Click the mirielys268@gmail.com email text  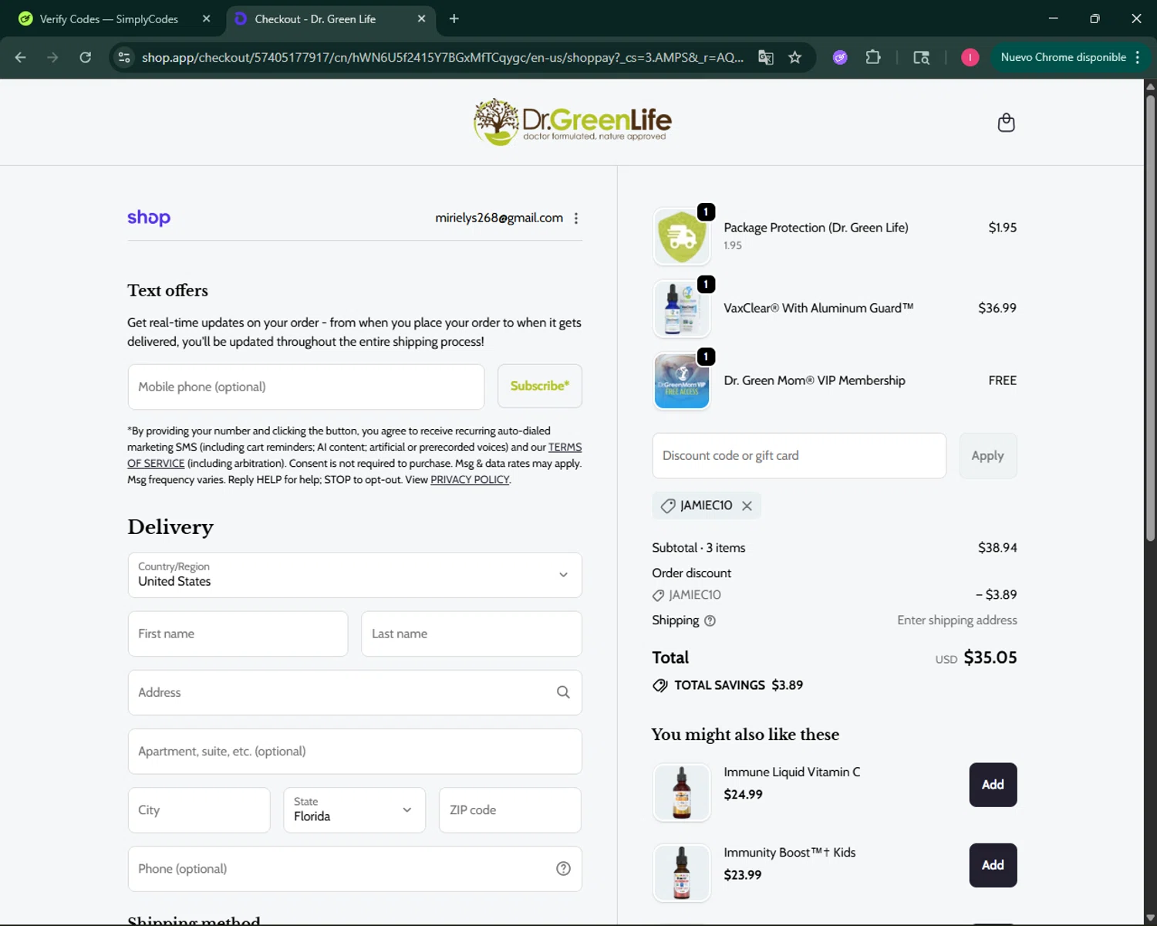(499, 218)
